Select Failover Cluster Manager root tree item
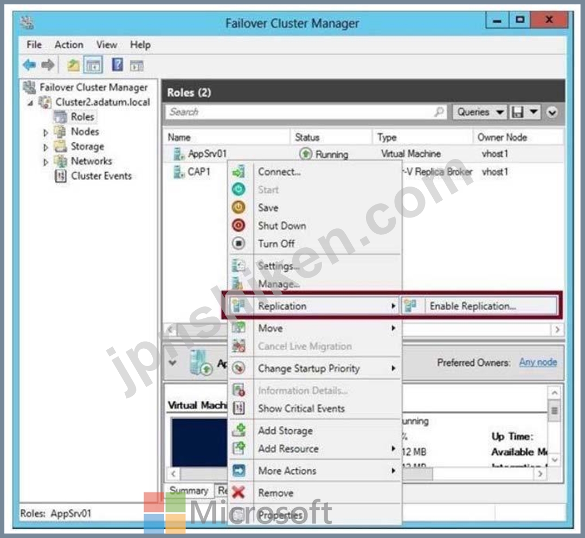The image size is (585, 538). coord(94,87)
